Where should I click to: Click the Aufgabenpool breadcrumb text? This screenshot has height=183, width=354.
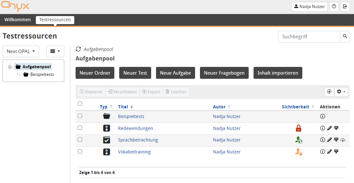[98, 49]
